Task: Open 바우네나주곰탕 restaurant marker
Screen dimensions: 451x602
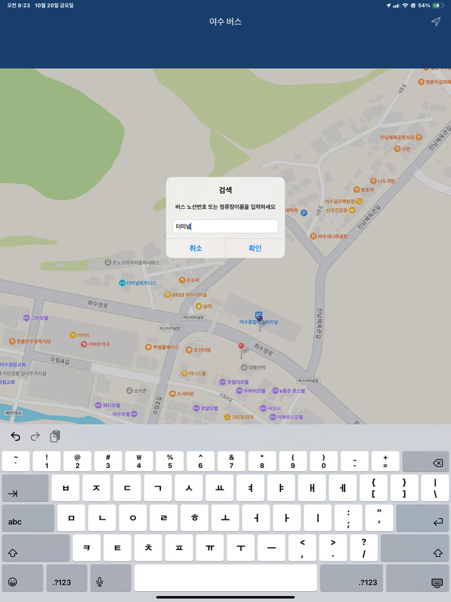Action: (x=329, y=237)
